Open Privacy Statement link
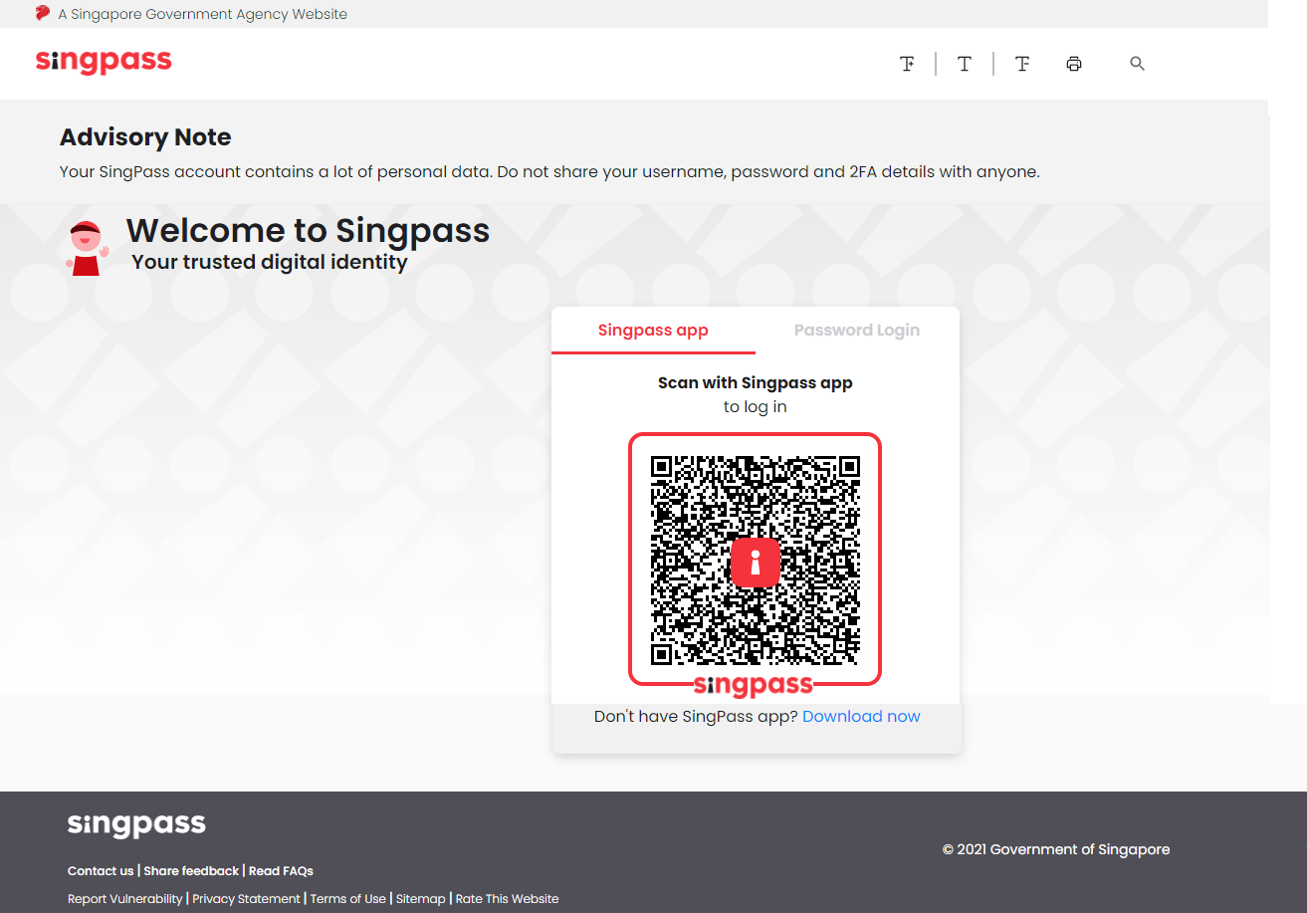Screen dimensions: 1307x913 (246, 899)
